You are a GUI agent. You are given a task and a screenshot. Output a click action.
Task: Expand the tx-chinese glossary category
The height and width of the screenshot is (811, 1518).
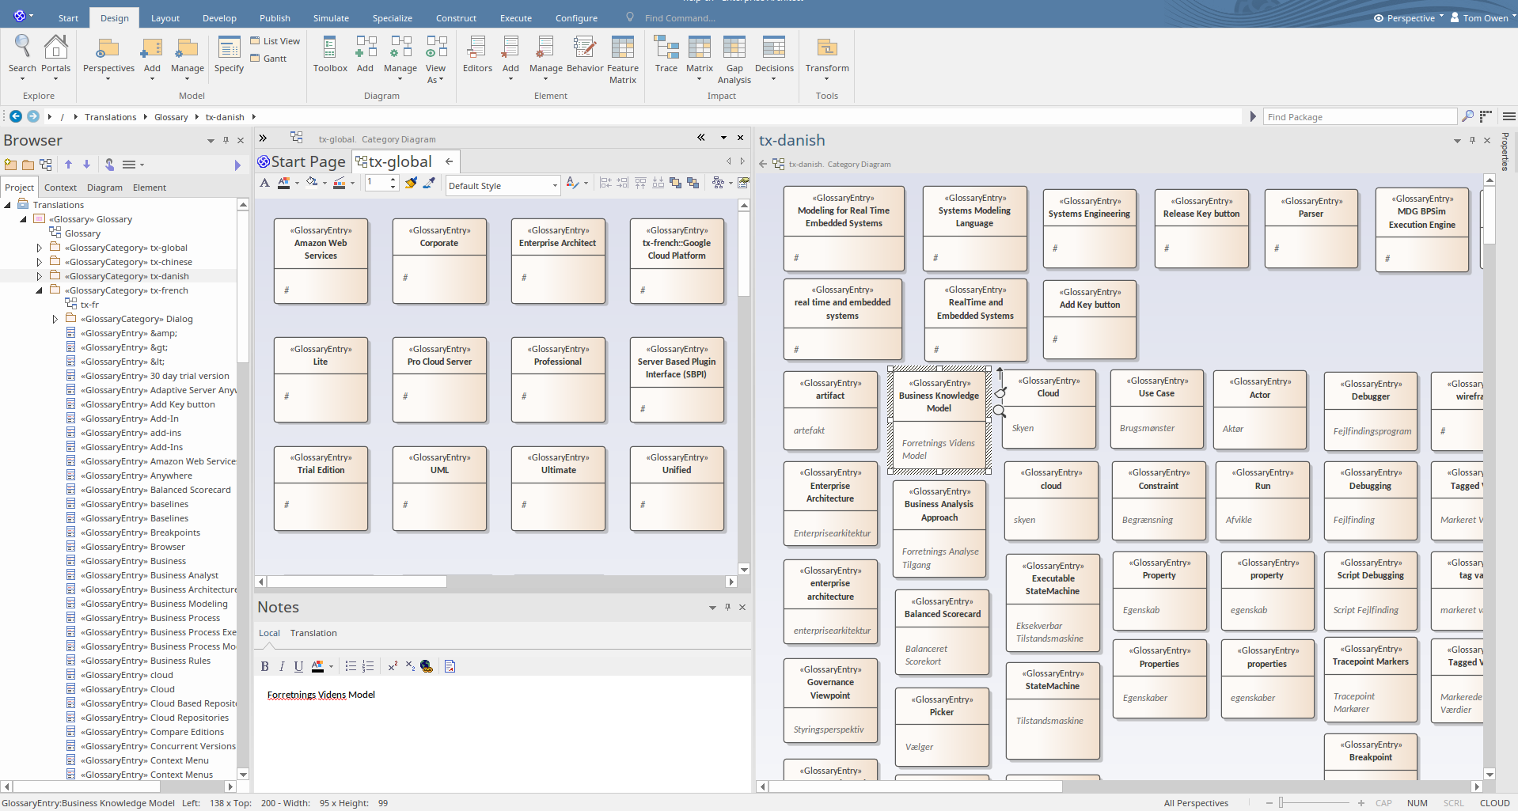(40, 262)
